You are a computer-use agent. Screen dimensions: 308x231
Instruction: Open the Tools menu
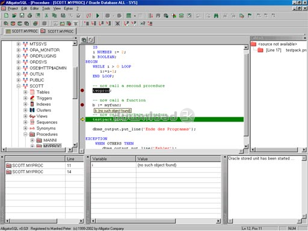coord(46,8)
